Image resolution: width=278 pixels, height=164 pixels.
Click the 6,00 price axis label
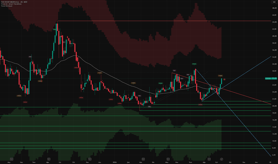tap(274, 155)
